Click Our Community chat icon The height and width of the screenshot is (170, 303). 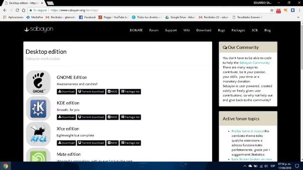pyautogui.click(x=225, y=47)
